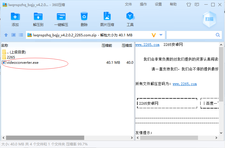This screenshot has height=148, width=225.
Task: Open the 设置 (Settings) menu
Action: point(158,4)
